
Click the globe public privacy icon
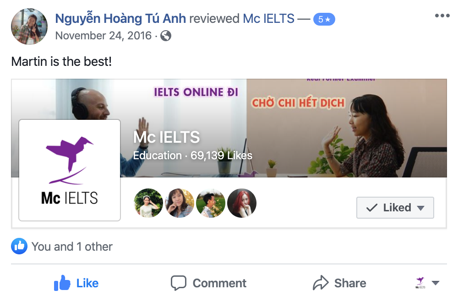[x=166, y=36]
